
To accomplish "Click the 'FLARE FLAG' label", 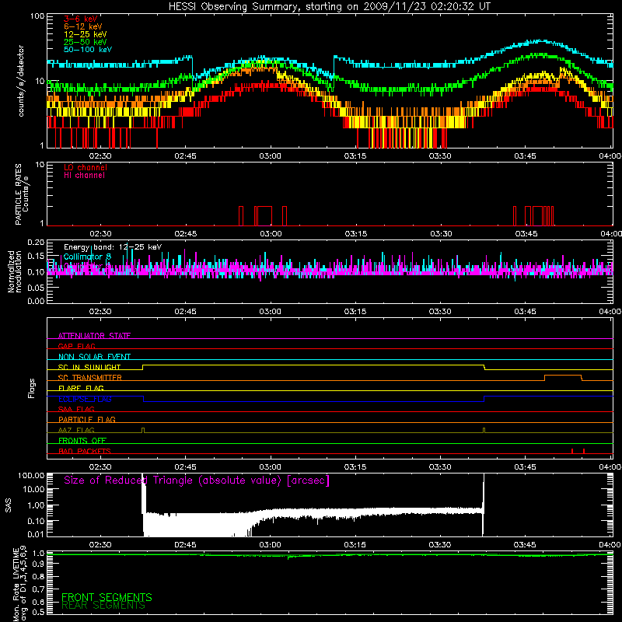I will pyautogui.click(x=81, y=388).
